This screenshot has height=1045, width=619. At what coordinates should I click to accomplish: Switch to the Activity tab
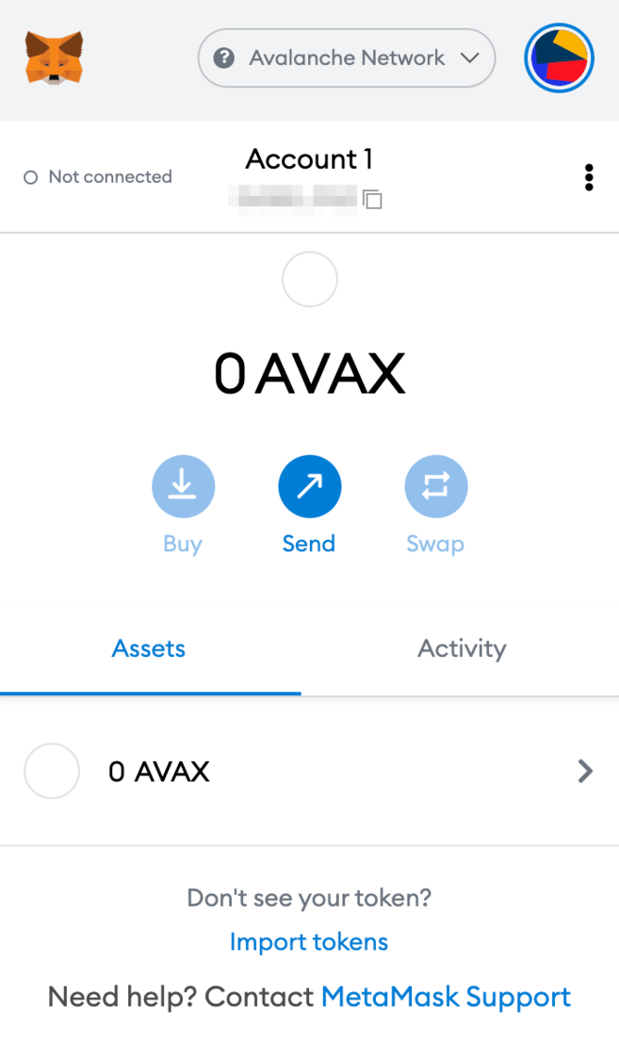[x=462, y=648]
